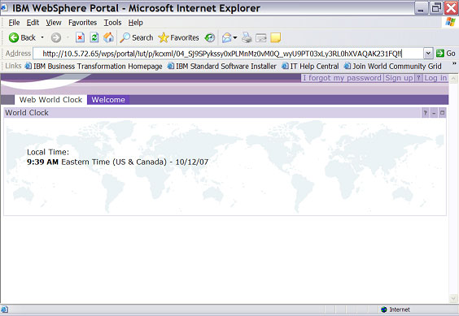This screenshot has height=316, width=459.
Task: Click the portal help question-mark icon
Action: pyautogui.click(x=418, y=78)
